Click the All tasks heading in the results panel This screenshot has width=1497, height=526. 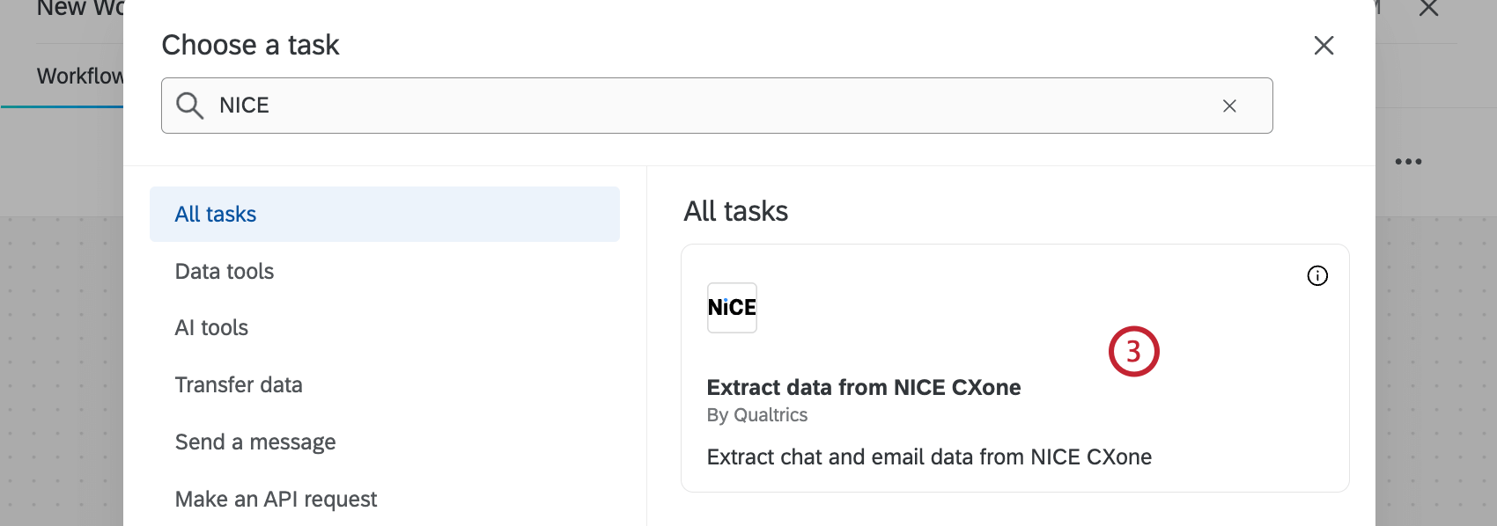pyautogui.click(x=736, y=211)
